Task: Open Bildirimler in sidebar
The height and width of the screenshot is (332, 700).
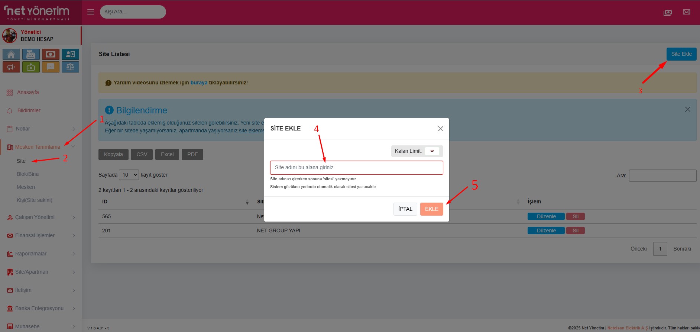Action: point(29,110)
